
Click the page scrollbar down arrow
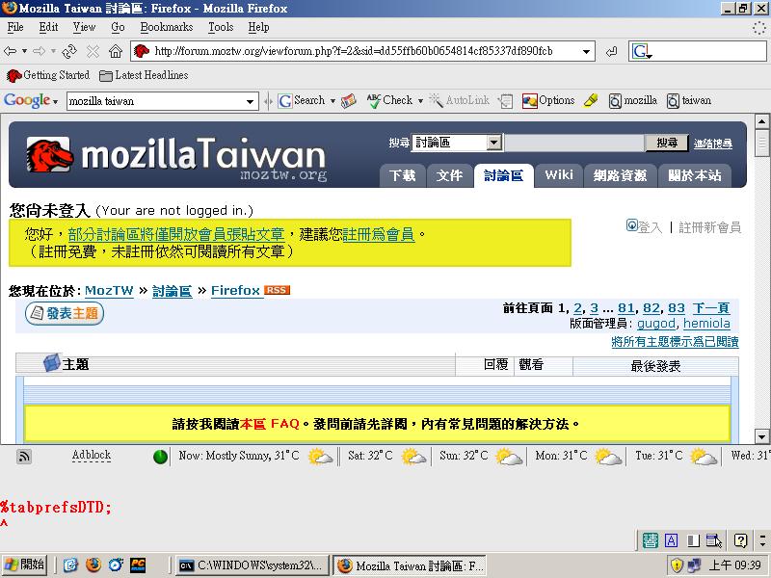[761, 436]
